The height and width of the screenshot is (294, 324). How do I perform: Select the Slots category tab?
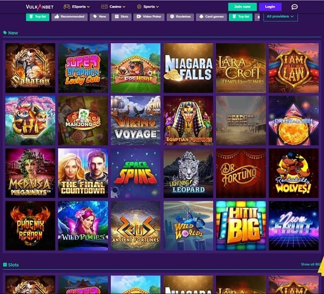point(122,17)
